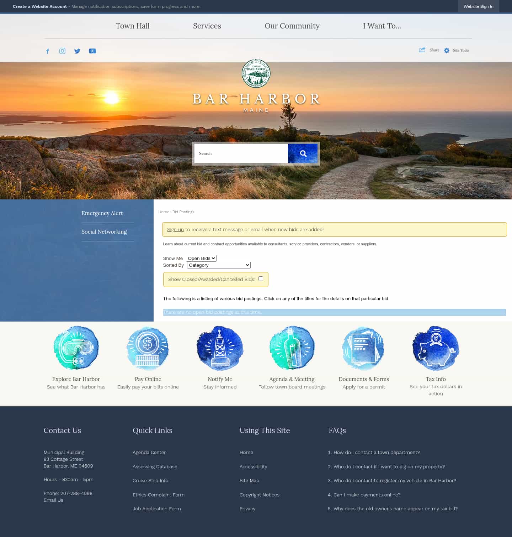This screenshot has height=537, width=512.
Task: Open the Show Me bids dropdown
Action: point(201,258)
